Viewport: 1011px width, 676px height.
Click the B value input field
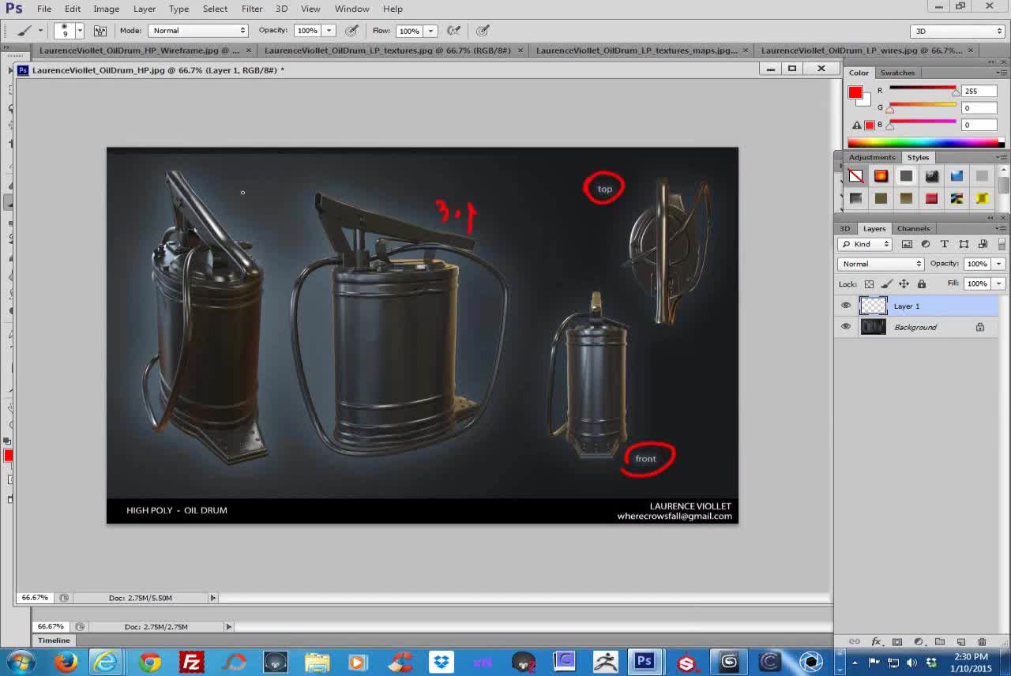[x=979, y=125]
